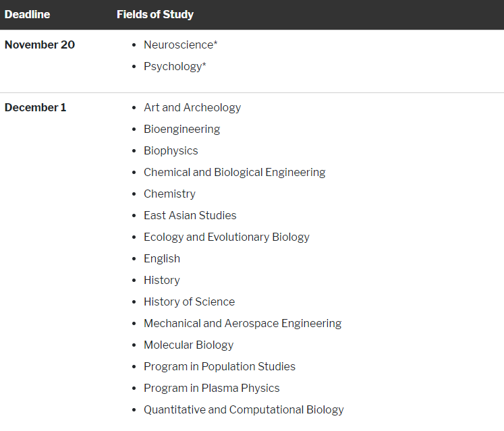Click the November 20 deadline

click(x=40, y=45)
